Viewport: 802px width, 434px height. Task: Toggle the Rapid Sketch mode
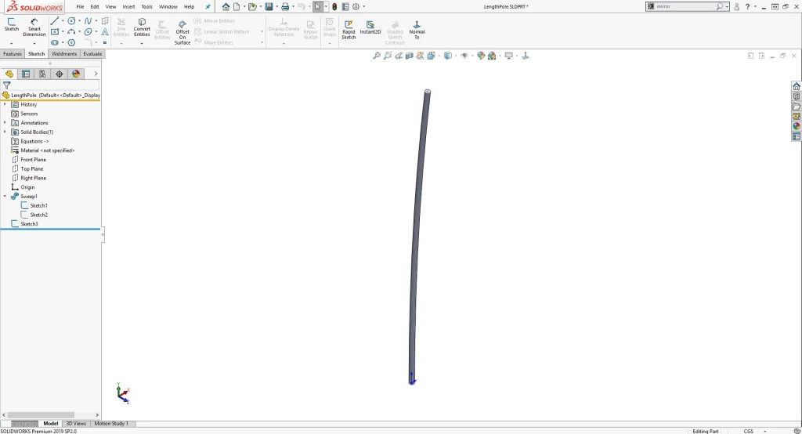pos(349,30)
